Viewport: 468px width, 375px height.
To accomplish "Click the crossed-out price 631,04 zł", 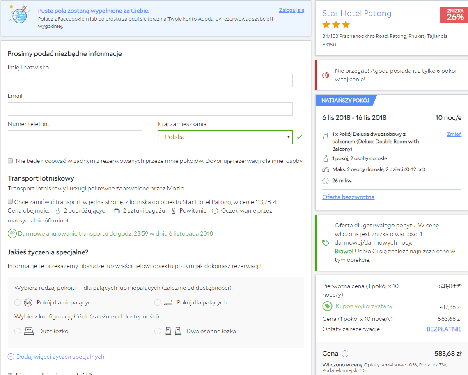I will point(450,286).
